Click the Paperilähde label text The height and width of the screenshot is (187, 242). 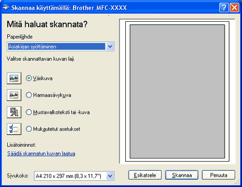pos(20,37)
